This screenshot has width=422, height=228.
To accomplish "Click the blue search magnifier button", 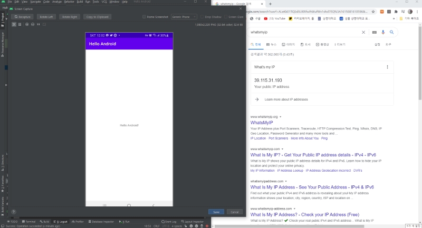I will click(391, 32).
